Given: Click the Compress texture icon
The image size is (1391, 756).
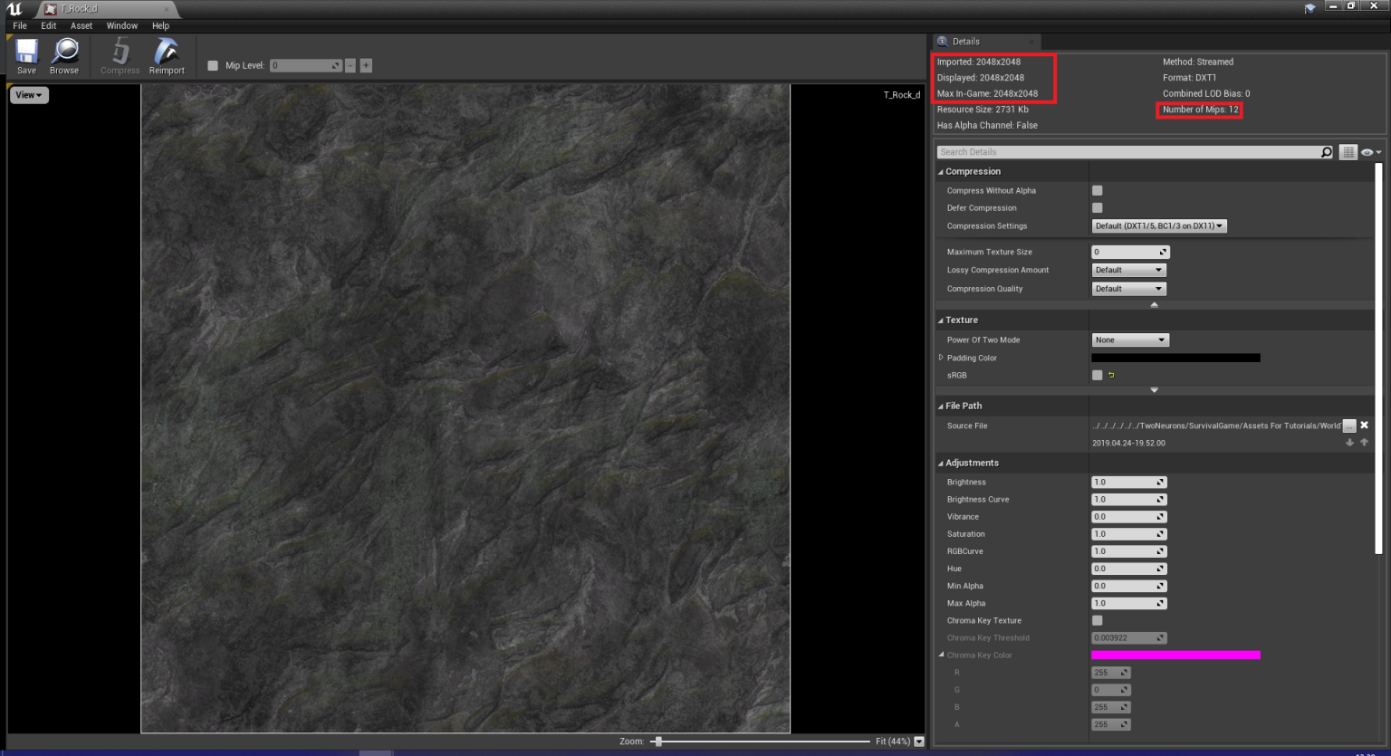Looking at the screenshot, I should 120,56.
